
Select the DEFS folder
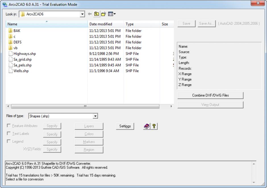click(15, 42)
